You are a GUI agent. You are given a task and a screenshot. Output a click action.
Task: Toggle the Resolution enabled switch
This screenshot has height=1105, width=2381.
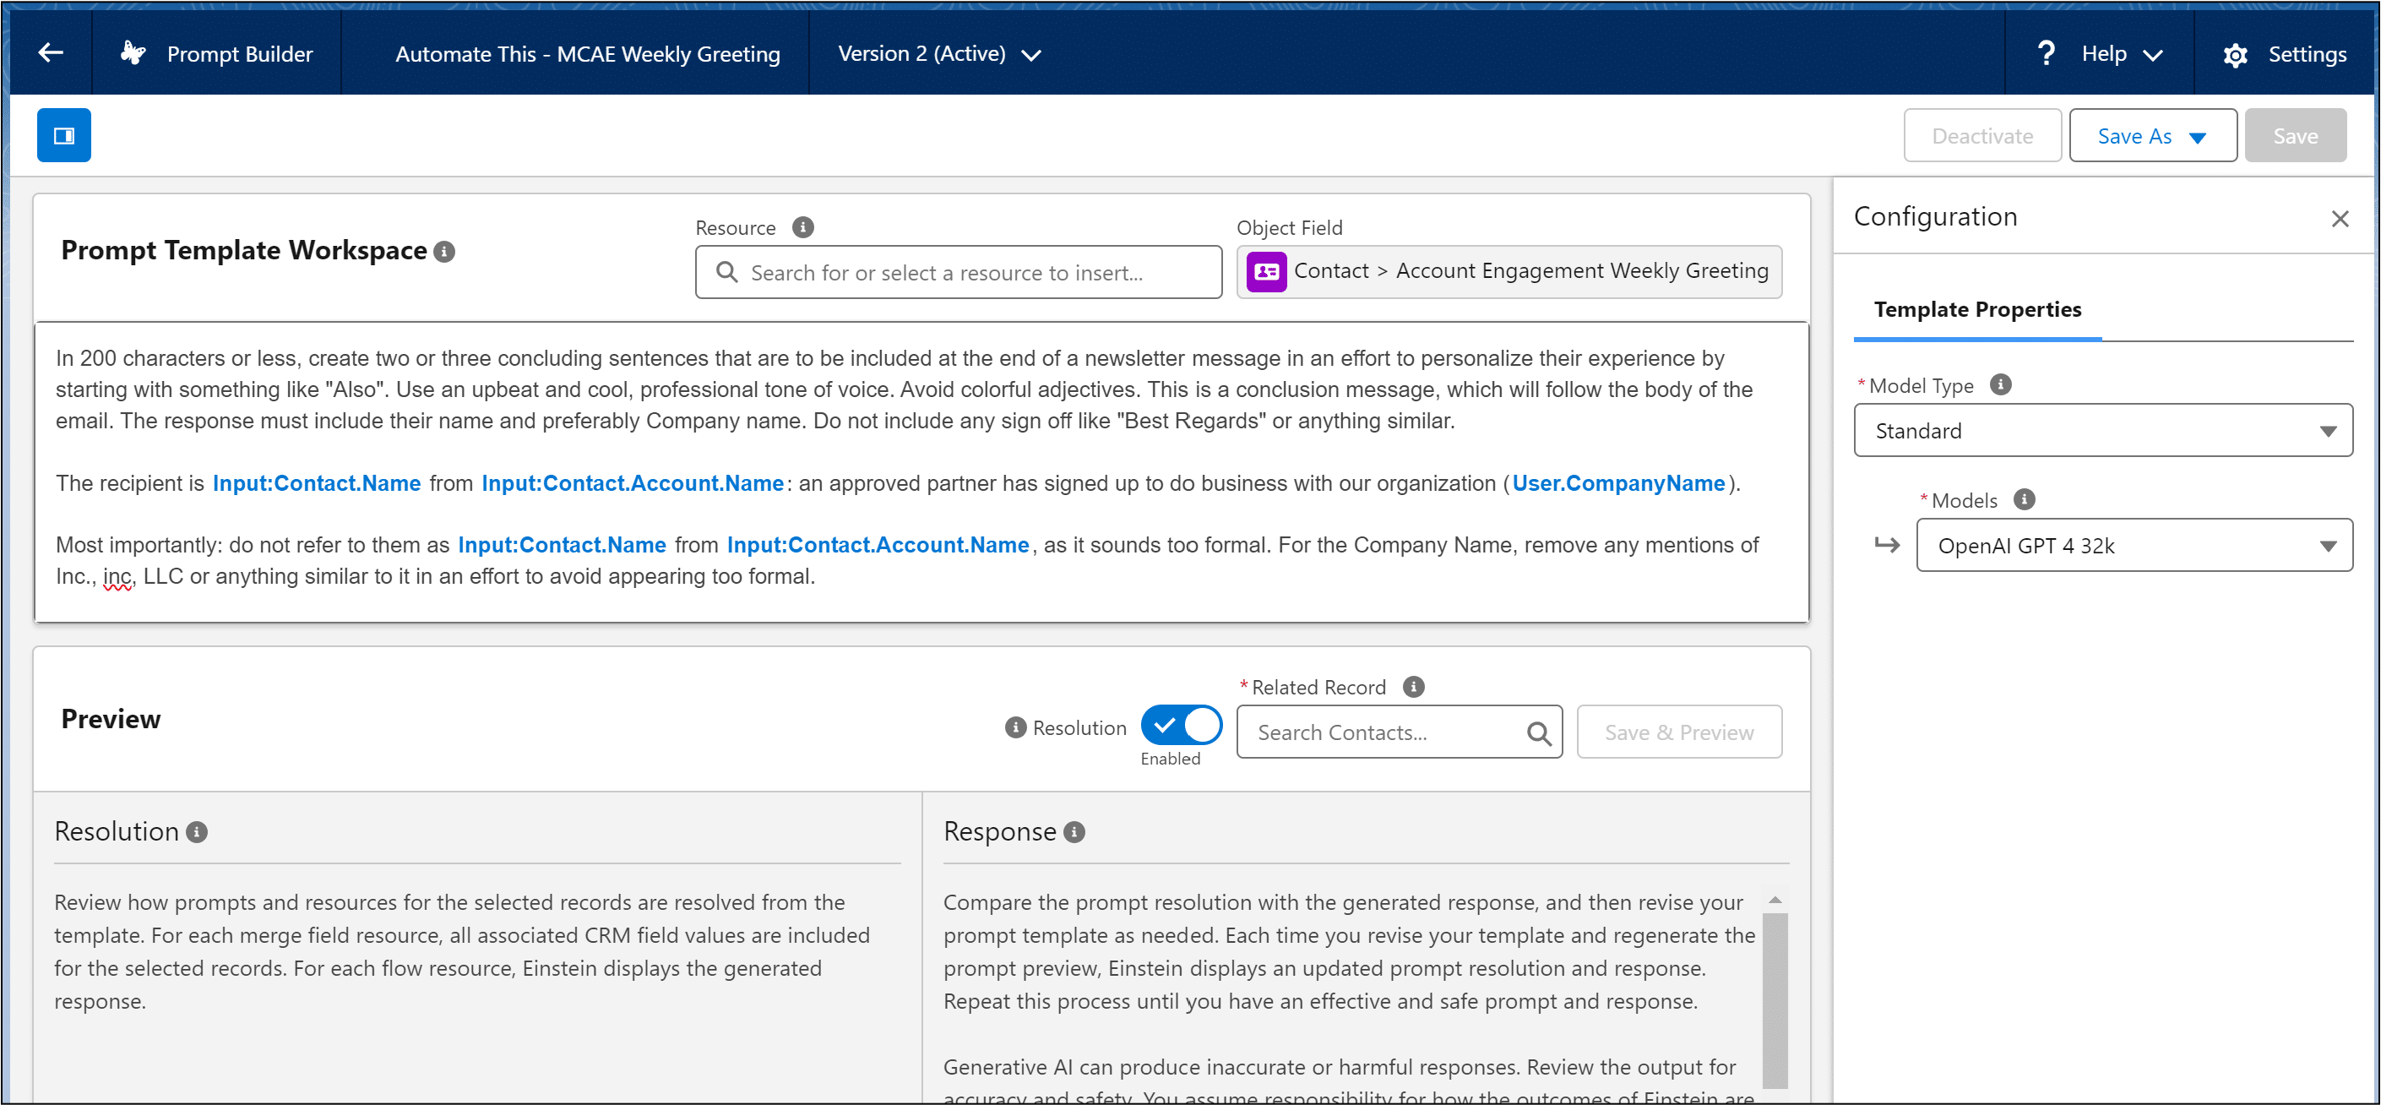(1184, 726)
